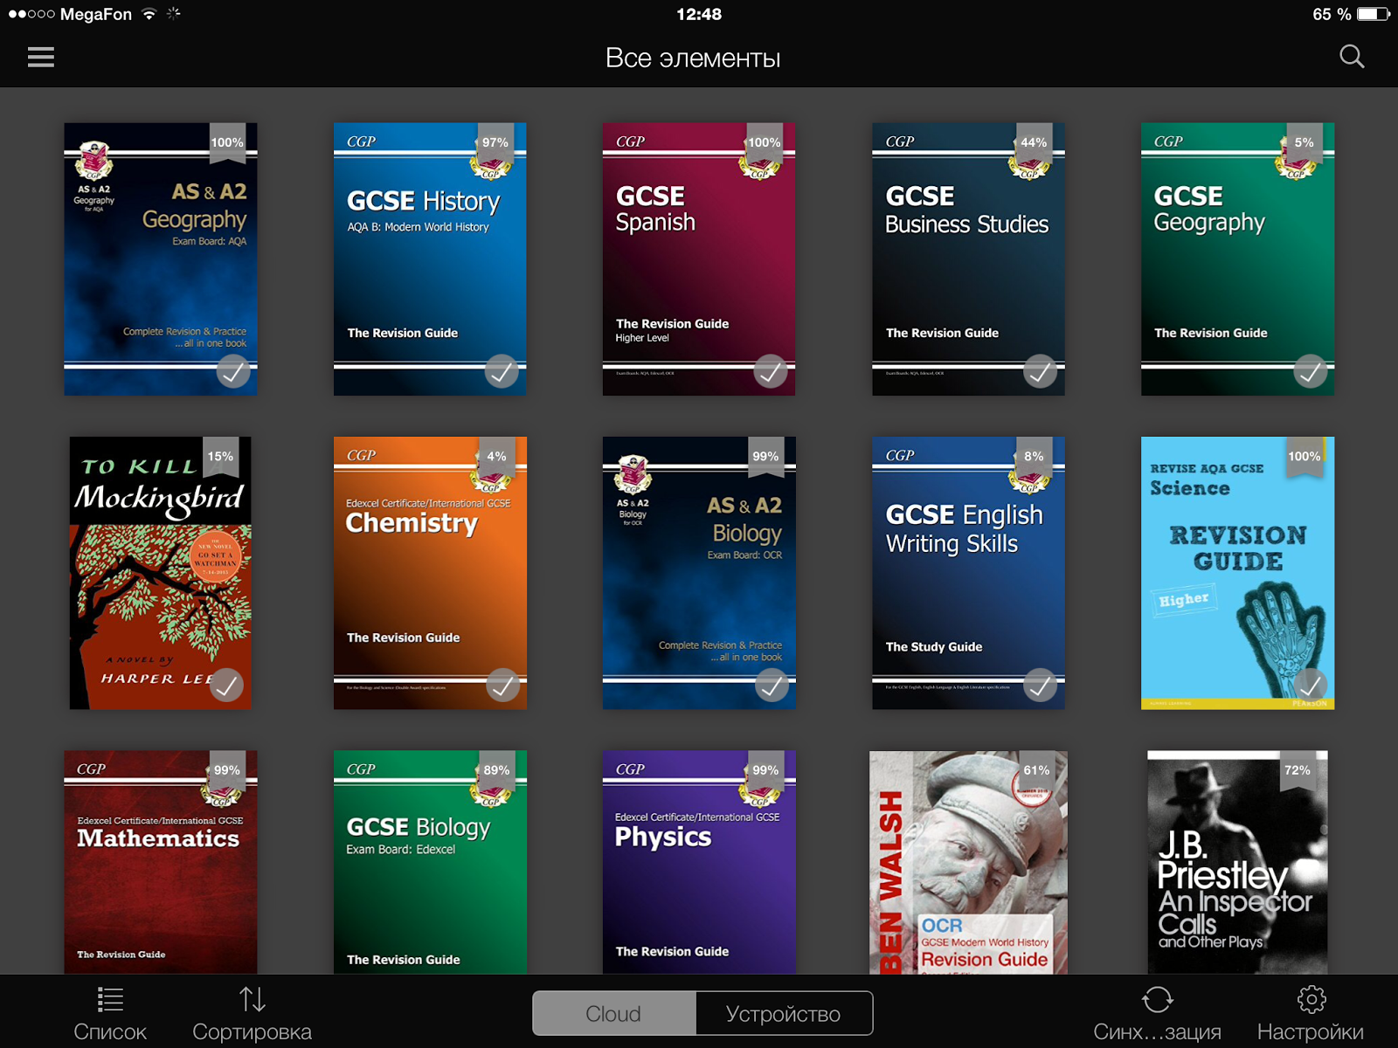Open Edexcel Physics revision guide
This screenshot has height=1048, width=1398.
(x=699, y=862)
